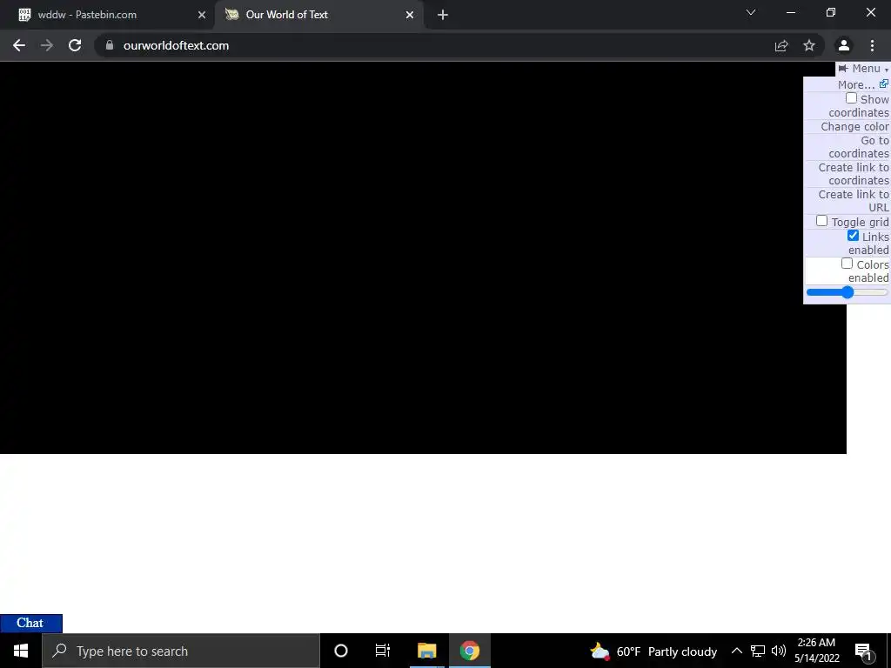
Task: Open the Chat button at bottom left
Action: (x=30, y=623)
